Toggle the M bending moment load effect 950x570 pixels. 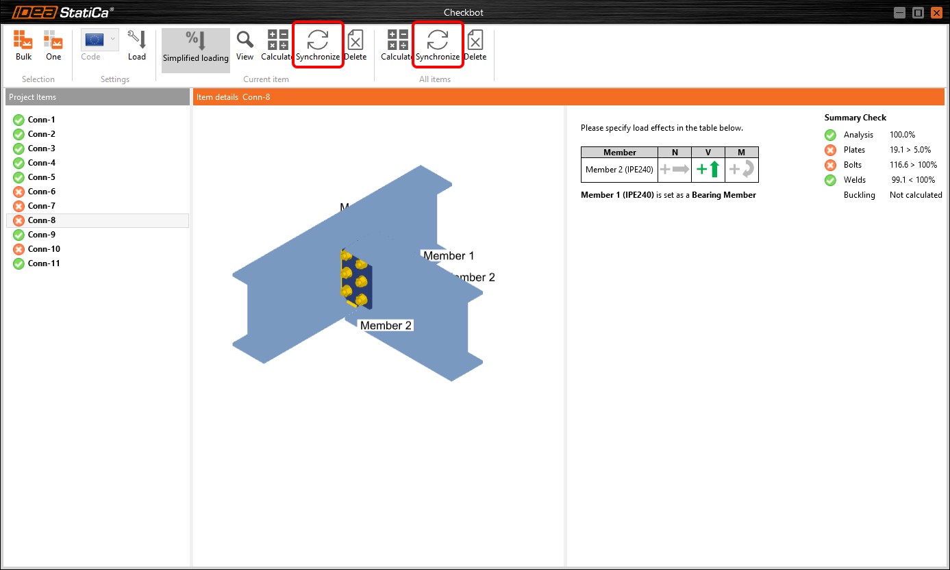tap(742, 170)
